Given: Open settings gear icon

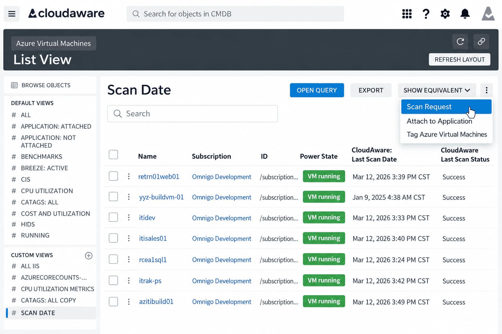Looking at the screenshot, I should pos(445,14).
